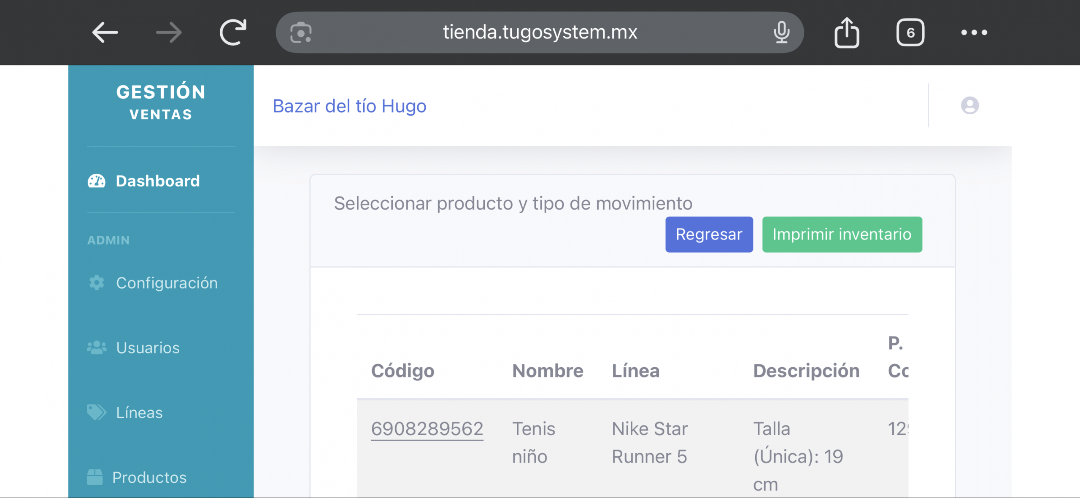Tap the browser back arrow
The width and height of the screenshot is (1080, 498).
click(105, 32)
